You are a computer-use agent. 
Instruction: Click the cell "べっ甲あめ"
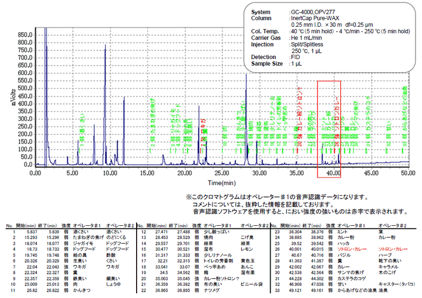click(x=215, y=267)
